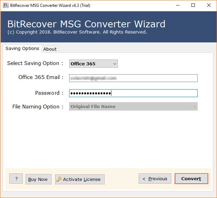Click the Buy Now button
This screenshot has width=217, height=198.
coord(38,179)
